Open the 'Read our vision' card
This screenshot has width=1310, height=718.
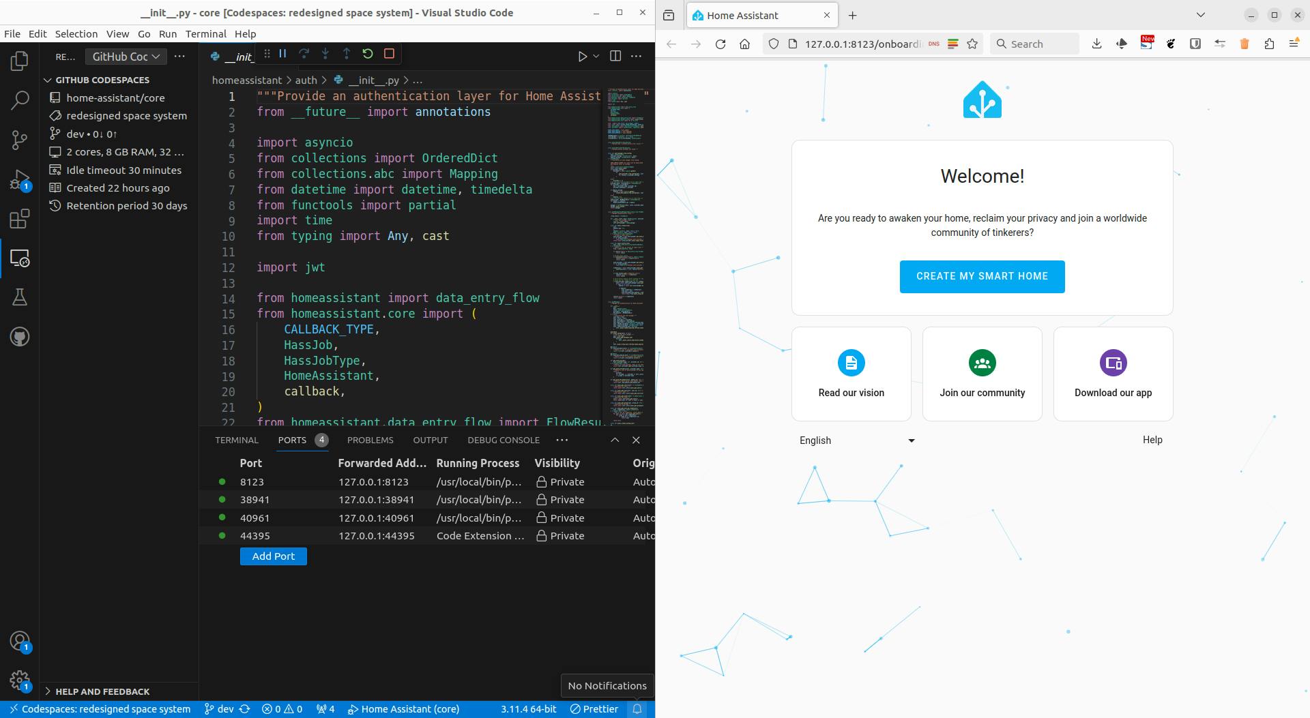click(x=851, y=374)
